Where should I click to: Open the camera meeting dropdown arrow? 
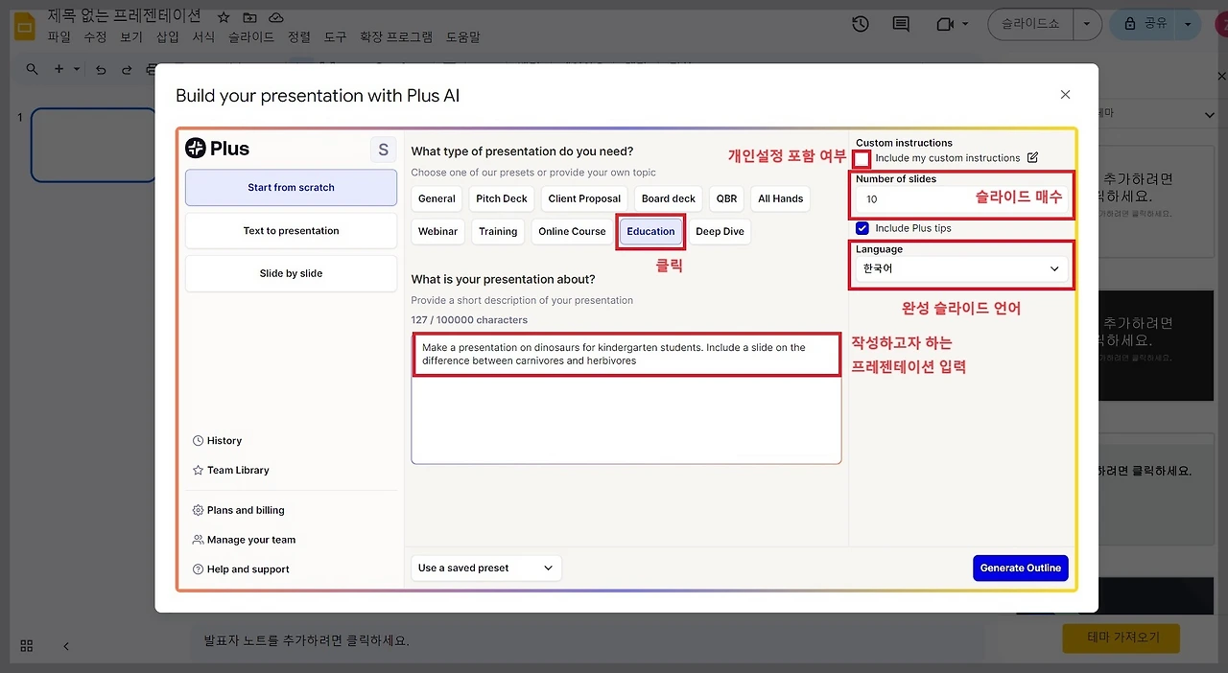pyautogui.click(x=965, y=24)
